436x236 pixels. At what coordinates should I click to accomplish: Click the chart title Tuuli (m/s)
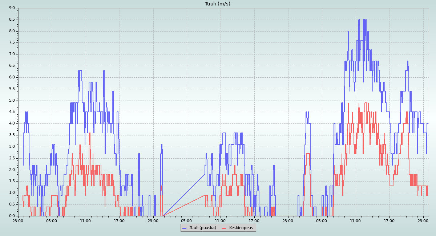218,4
